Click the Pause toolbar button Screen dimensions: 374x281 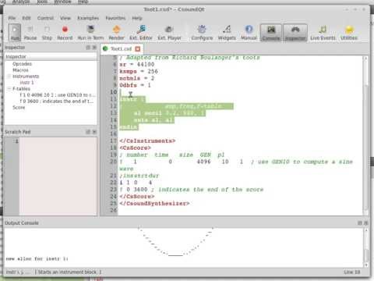(x=30, y=32)
